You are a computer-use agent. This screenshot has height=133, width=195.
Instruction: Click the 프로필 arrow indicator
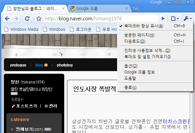[x=22, y=99]
